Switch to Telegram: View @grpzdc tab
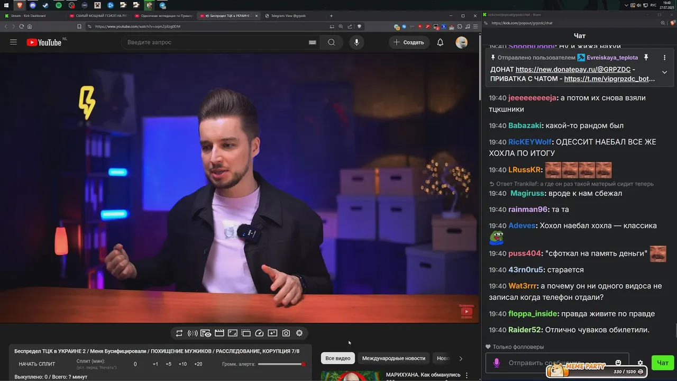Screen dimensions: 677x381 (x=294, y=16)
